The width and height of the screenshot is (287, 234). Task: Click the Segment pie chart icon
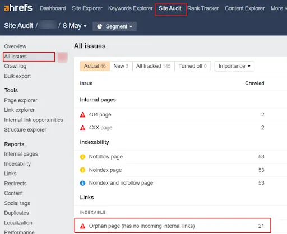(x=100, y=26)
